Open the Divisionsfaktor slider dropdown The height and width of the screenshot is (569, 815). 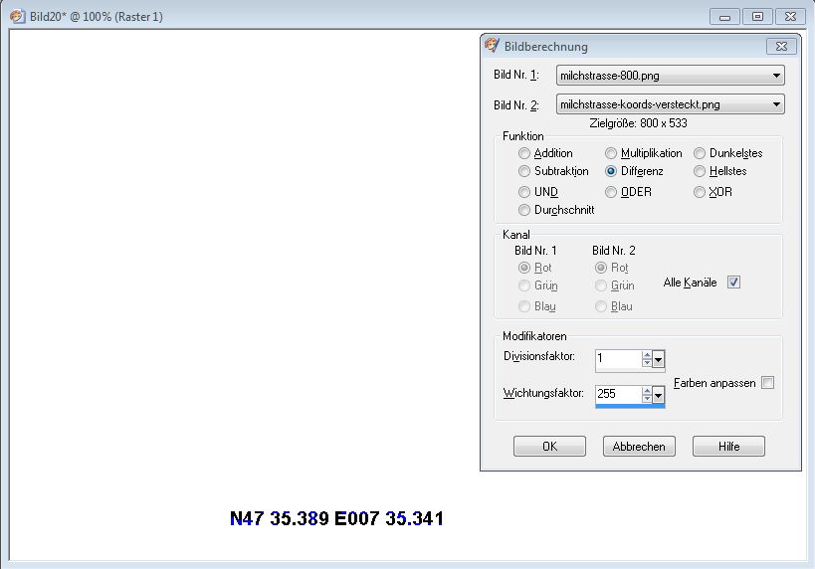[658, 359]
